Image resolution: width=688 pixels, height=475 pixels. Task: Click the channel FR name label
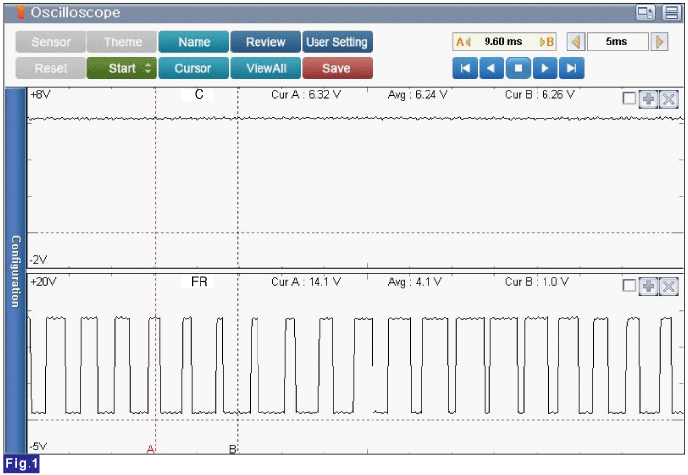pos(199,282)
